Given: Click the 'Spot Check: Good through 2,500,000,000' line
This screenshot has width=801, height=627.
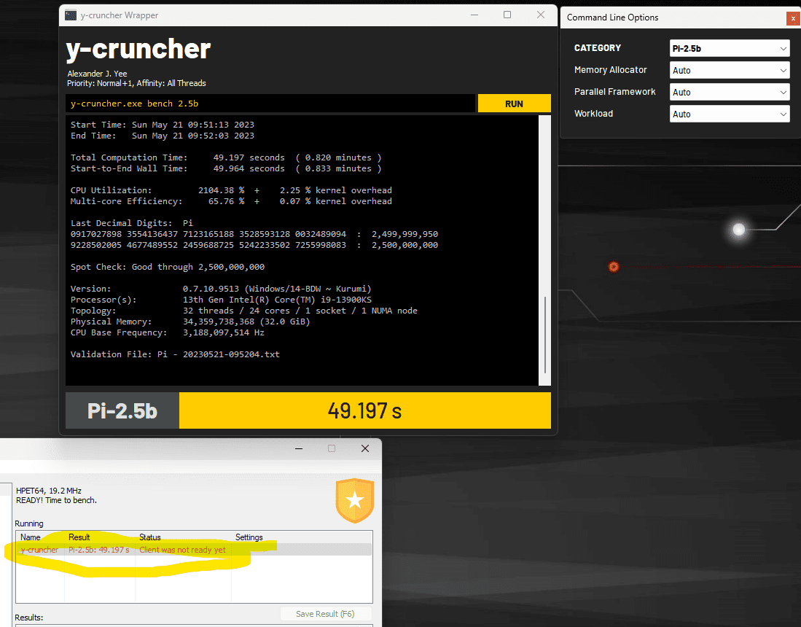Looking at the screenshot, I should point(168,267).
